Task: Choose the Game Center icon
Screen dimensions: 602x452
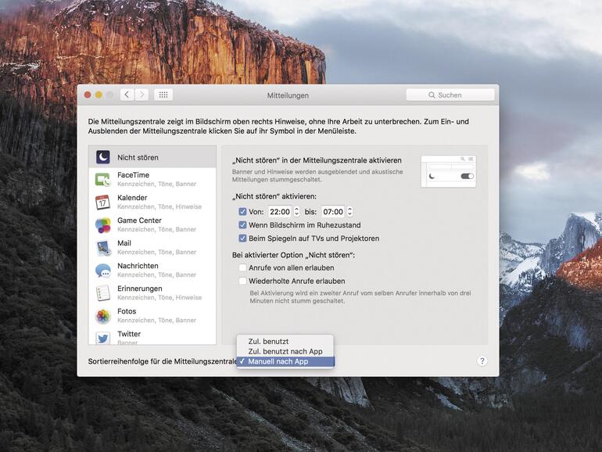Action: (x=103, y=224)
